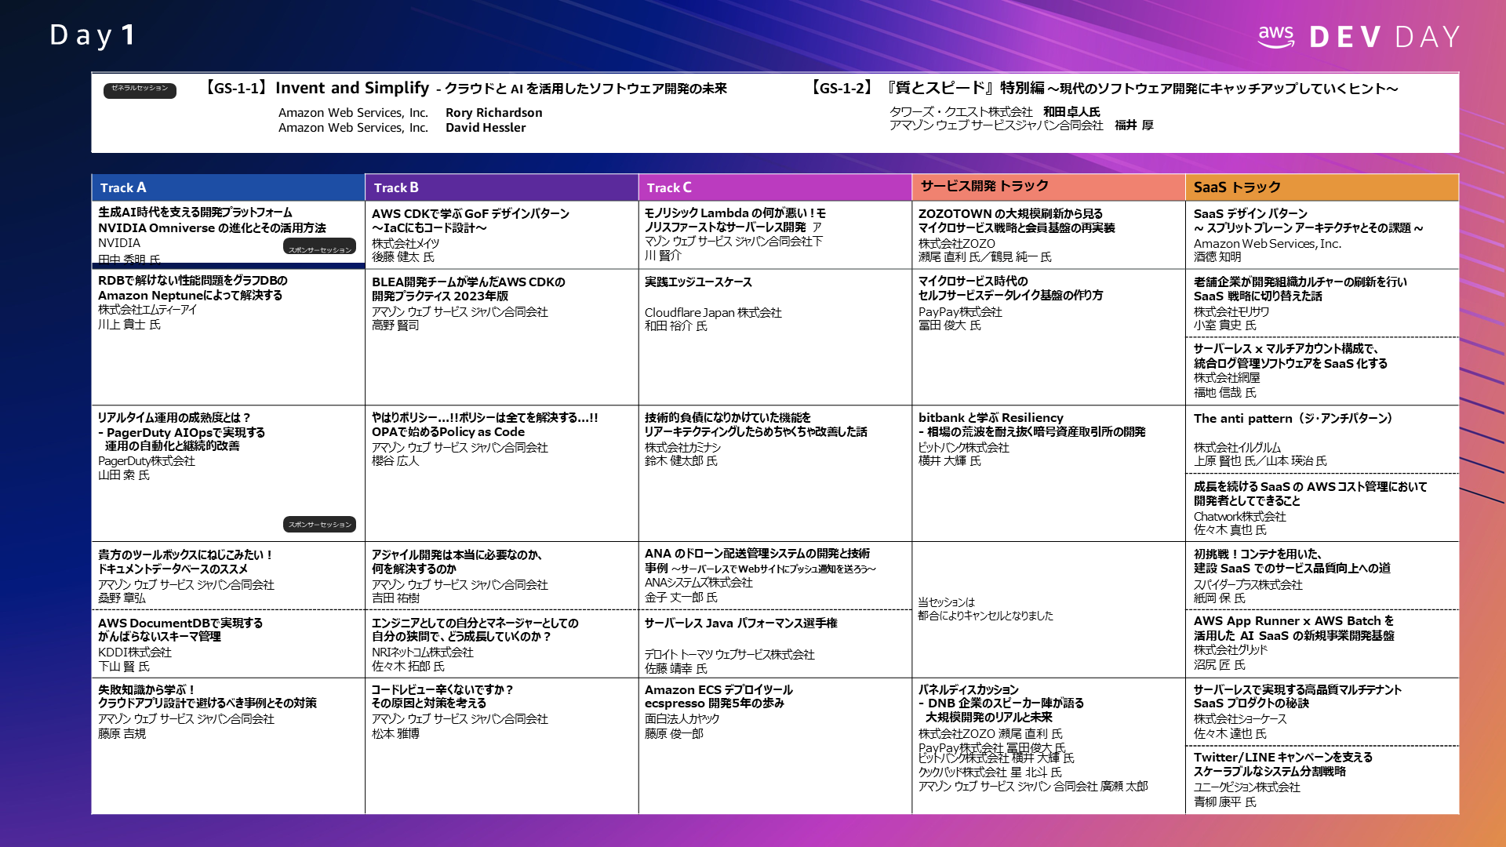Select the Track C column header
This screenshot has height=847, width=1506.
click(x=775, y=187)
